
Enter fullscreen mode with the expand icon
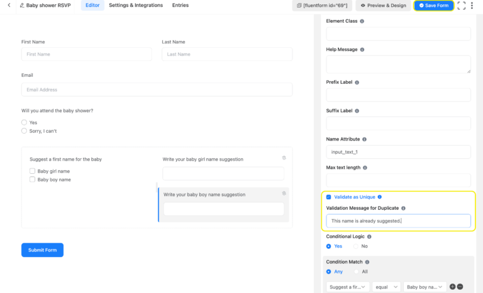[461, 6]
